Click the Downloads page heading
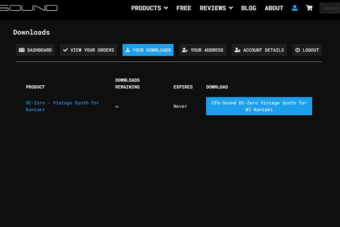Screen dimensions: 340x227 31,32
